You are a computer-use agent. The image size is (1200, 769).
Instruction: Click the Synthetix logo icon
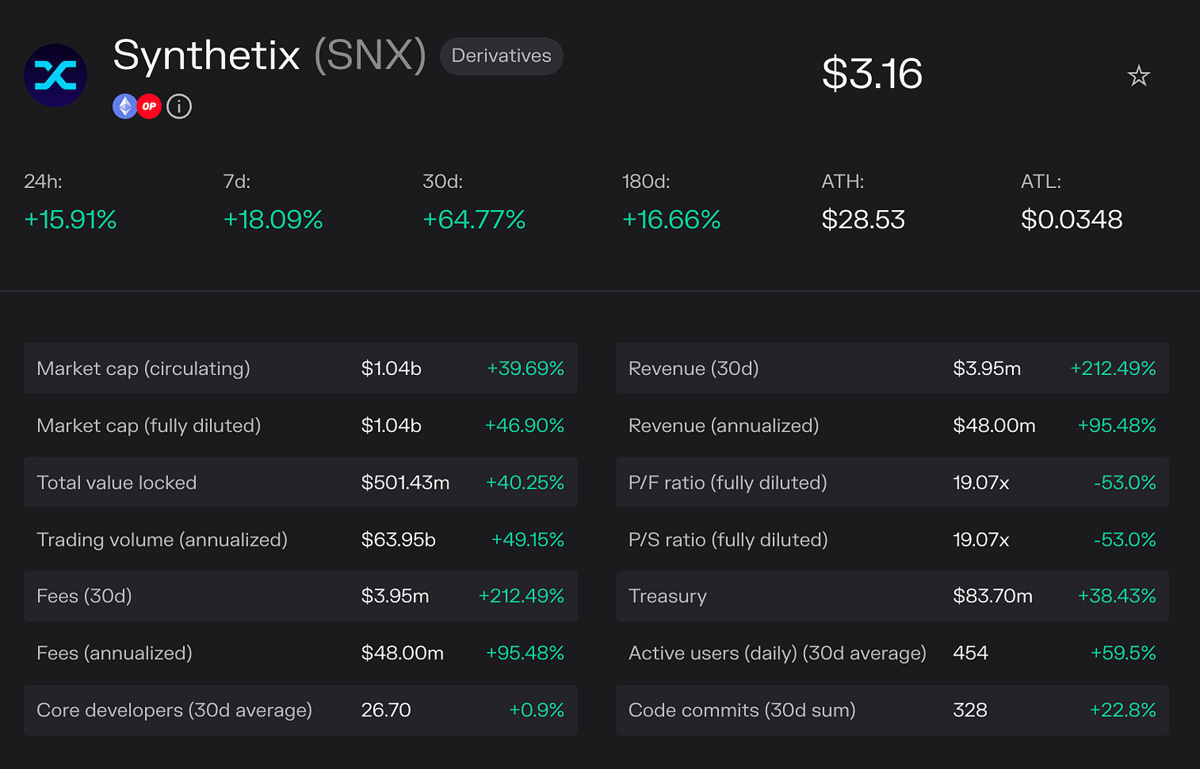point(55,75)
